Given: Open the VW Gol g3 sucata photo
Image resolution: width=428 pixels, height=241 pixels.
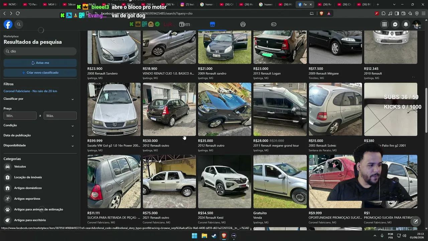Looking at the screenshot, I should point(114,109).
